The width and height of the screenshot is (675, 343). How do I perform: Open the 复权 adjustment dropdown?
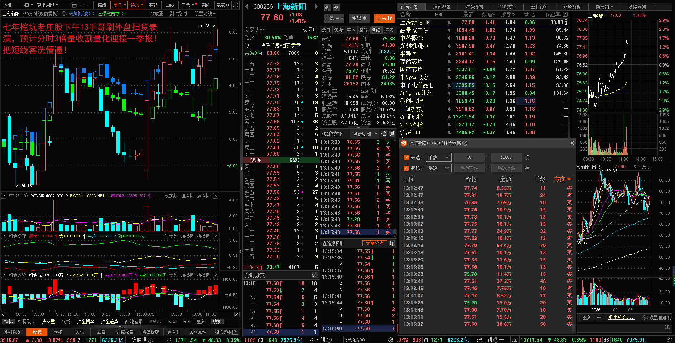tap(119, 5)
